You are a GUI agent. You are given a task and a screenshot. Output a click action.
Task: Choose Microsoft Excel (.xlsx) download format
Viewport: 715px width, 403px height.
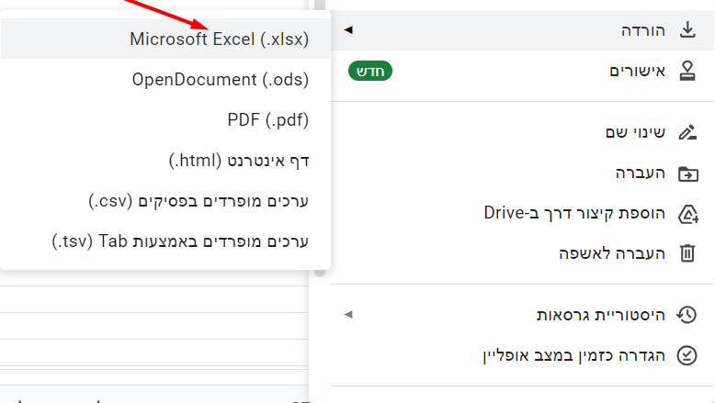pos(219,39)
